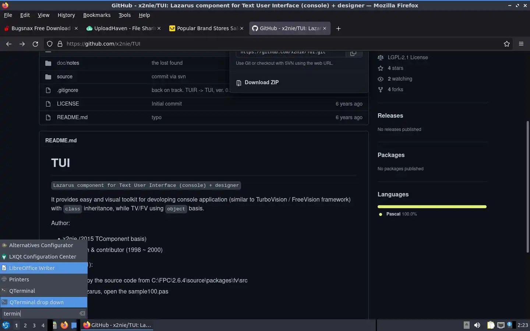Viewport: 530px width, 331px height.
Task: Clear the launcher search text
Action: pyautogui.click(x=82, y=313)
